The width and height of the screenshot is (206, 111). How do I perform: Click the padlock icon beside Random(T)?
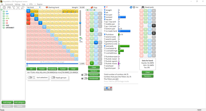(82, 75)
